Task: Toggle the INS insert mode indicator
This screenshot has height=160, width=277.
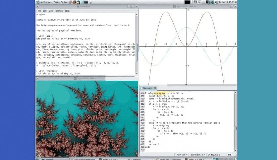Action: point(229,154)
